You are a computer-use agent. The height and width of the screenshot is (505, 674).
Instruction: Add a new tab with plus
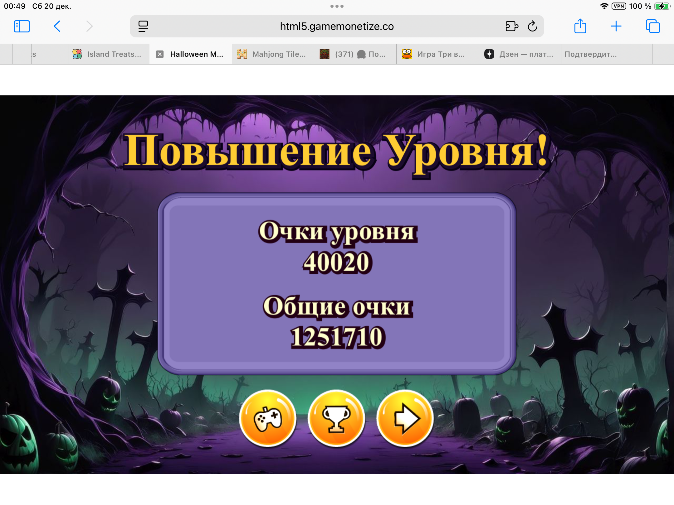coord(616,26)
